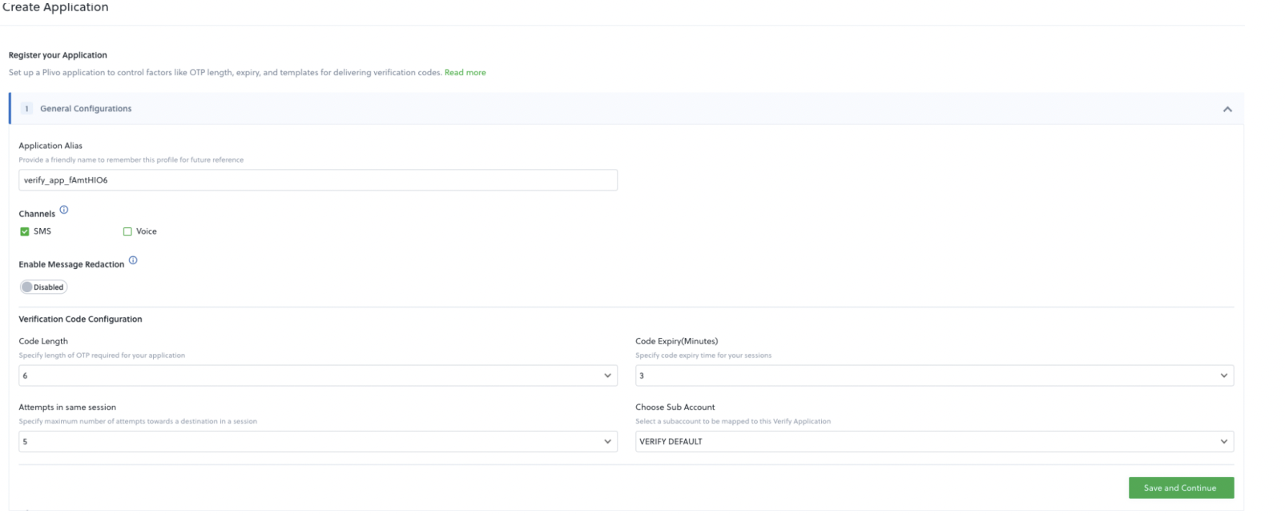
Task: Click into the Application Alias text field
Action: click(x=317, y=180)
